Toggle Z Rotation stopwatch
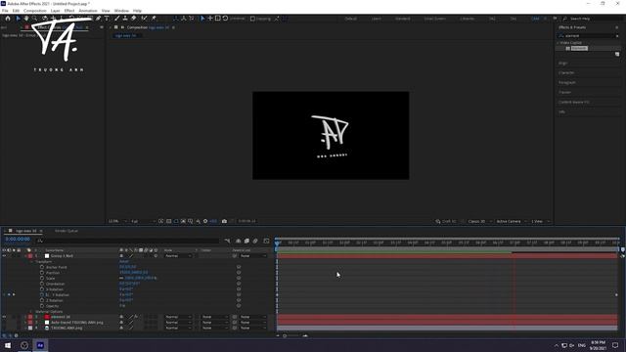 [x=42, y=300]
